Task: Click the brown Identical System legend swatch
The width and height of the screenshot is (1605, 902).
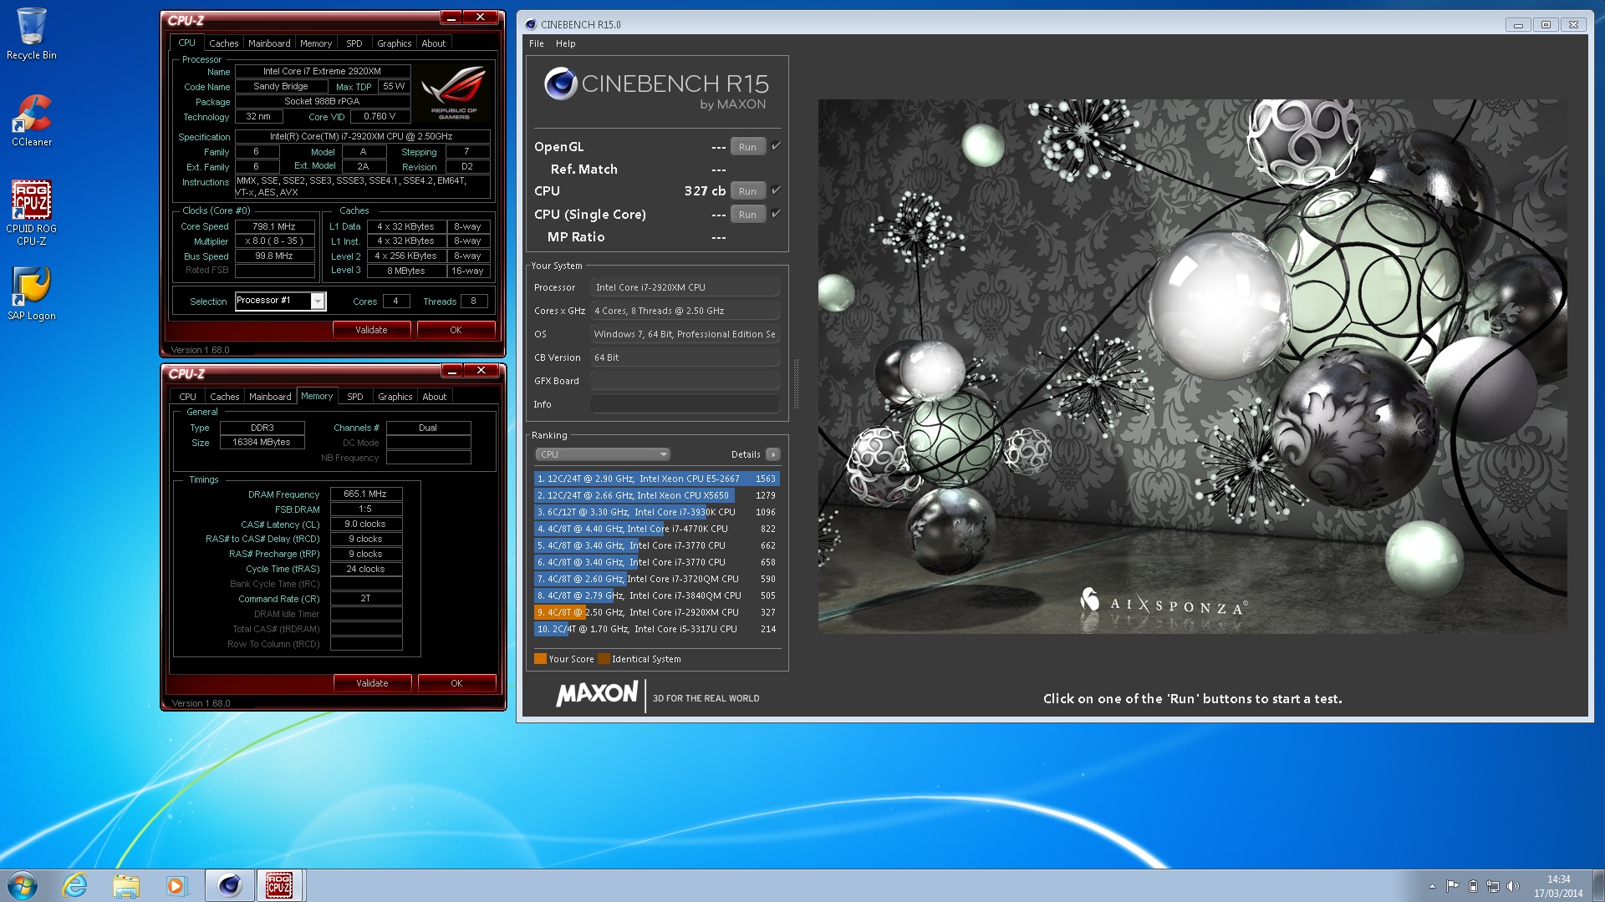Action: (604, 659)
